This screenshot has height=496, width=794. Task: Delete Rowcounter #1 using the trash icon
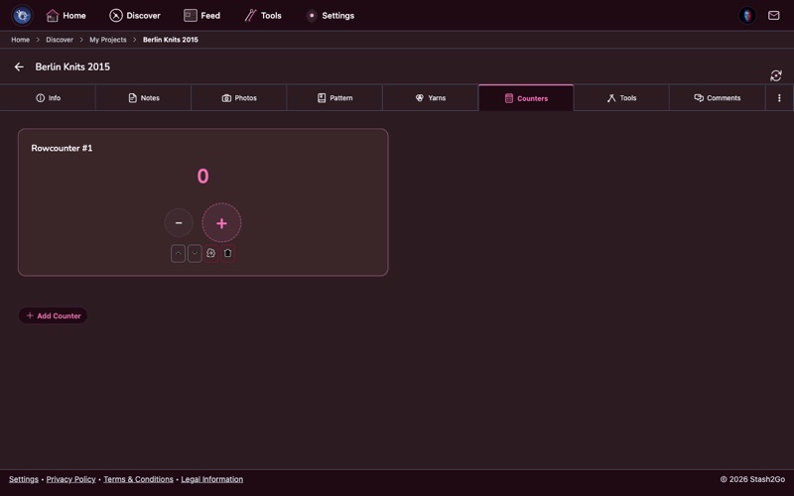point(227,253)
